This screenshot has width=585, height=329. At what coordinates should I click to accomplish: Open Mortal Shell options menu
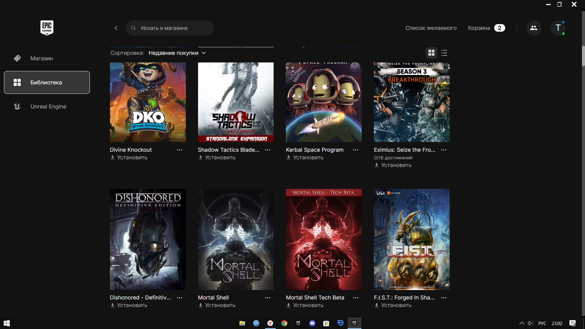268,298
